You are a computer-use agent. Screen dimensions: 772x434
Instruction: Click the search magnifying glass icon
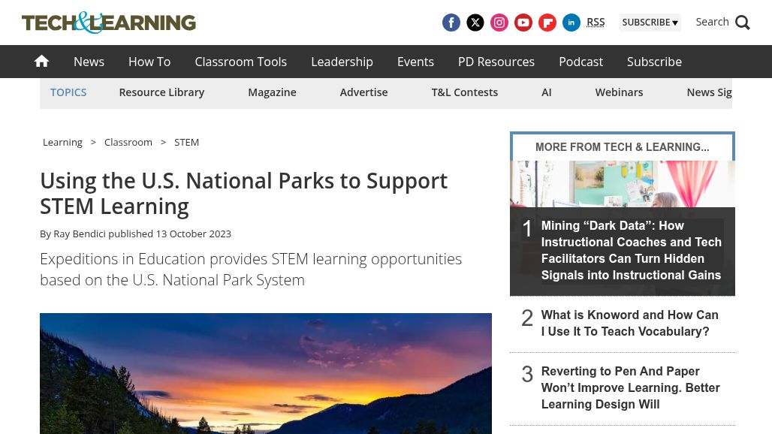[x=742, y=23]
